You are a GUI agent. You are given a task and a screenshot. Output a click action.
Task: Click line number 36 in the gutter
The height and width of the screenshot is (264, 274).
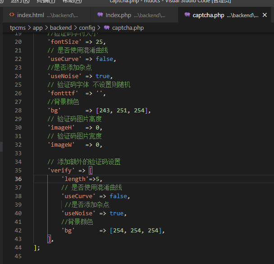pyautogui.click(x=18, y=179)
